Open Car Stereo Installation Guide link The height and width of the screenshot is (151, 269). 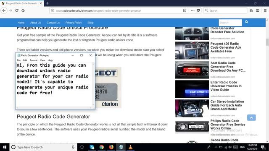(227, 105)
